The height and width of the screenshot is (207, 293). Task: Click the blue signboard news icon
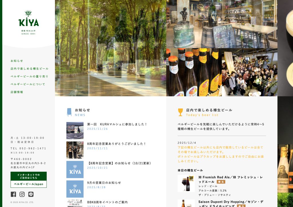coord(69,112)
